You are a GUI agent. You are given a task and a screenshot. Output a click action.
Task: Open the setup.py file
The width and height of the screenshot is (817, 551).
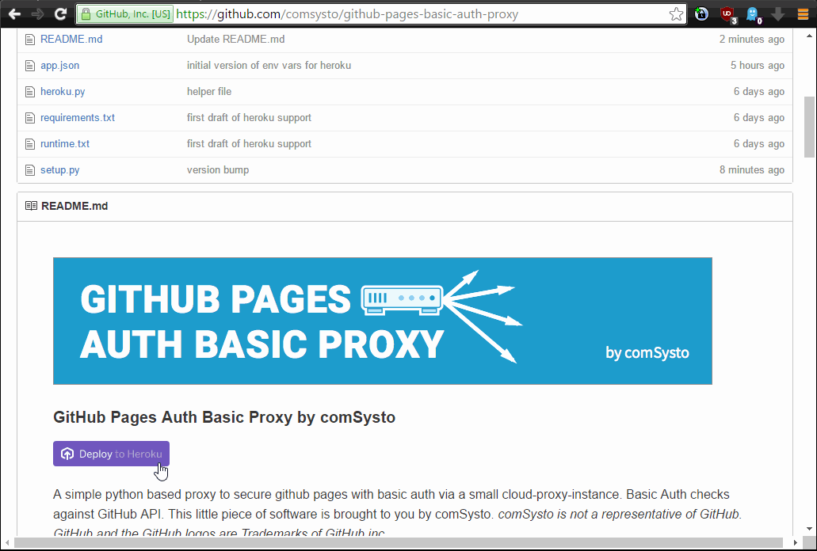pos(60,169)
